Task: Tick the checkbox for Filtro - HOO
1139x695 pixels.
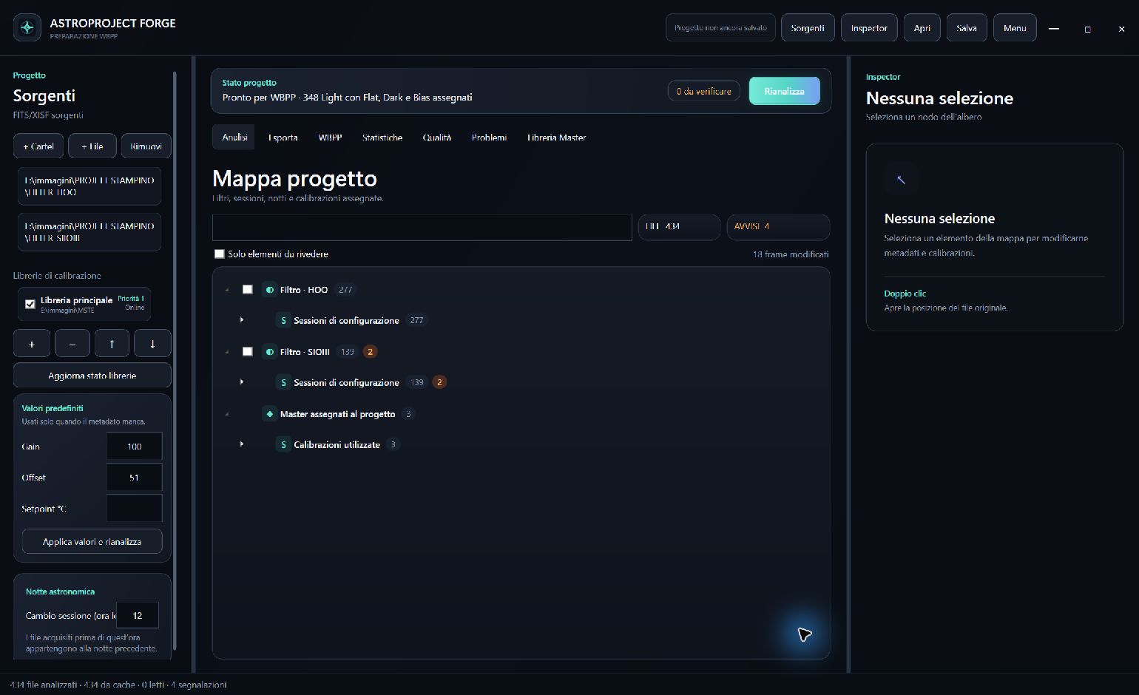Action: point(248,290)
